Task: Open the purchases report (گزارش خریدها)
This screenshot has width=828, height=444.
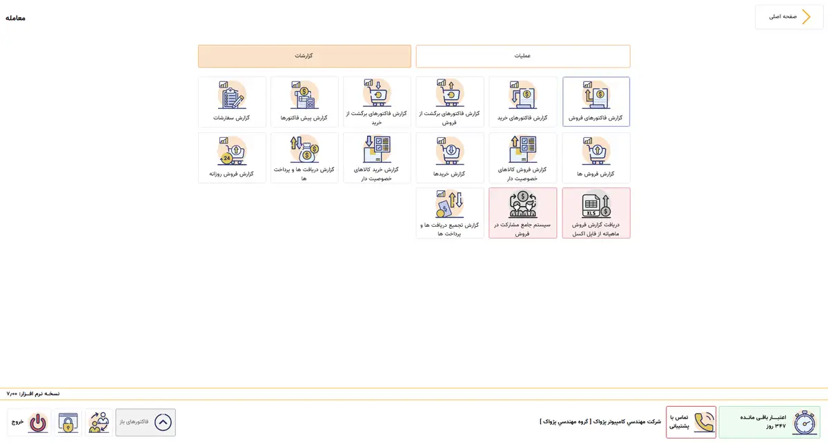Action: 450,157
